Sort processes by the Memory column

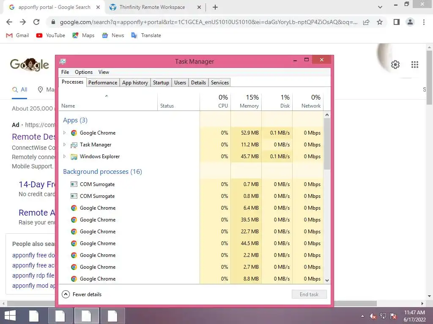coord(246,102)
